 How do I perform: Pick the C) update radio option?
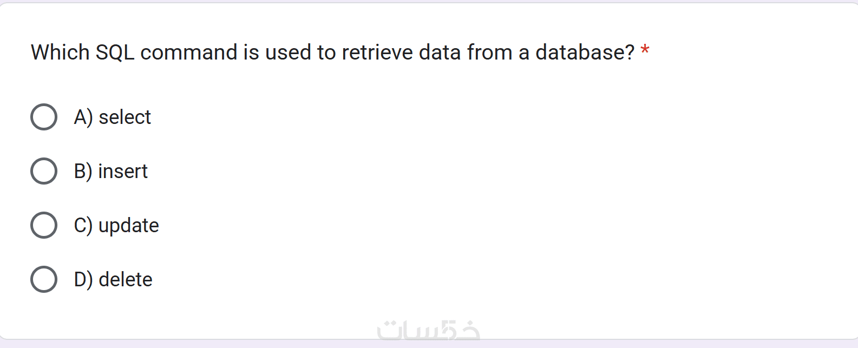[44, 225]
